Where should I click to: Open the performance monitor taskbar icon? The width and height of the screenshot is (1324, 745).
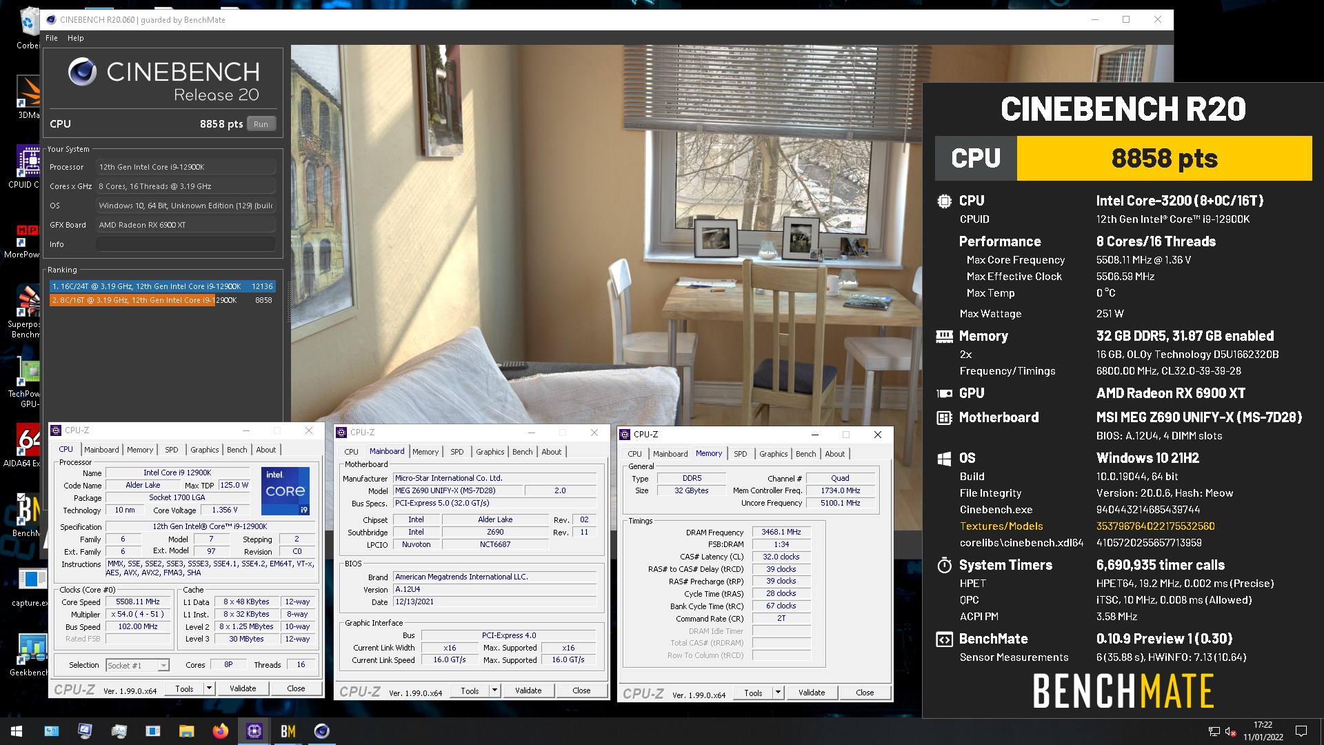119,731
